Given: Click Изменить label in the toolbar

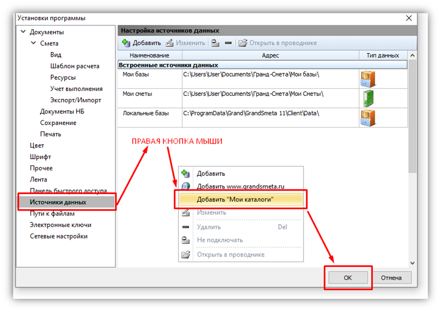Looking at the screenshot, I should [x=190, y=43].
